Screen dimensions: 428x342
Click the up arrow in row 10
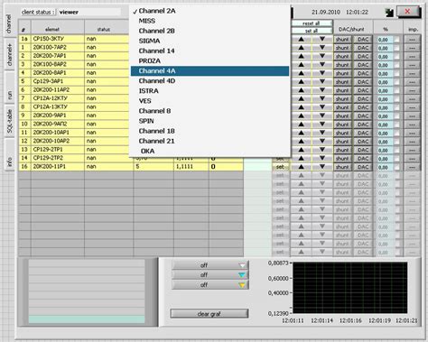301,125
